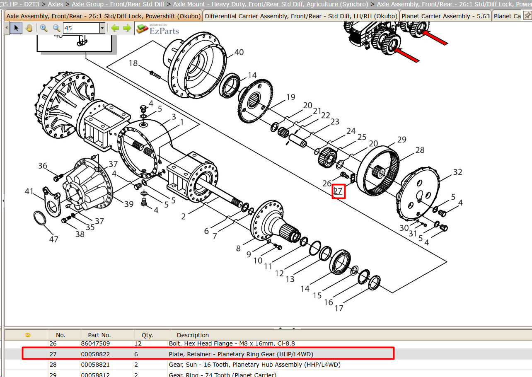Go to previous diagram with left arrow
Screen dimensions: 532x377
coord(115,28)
